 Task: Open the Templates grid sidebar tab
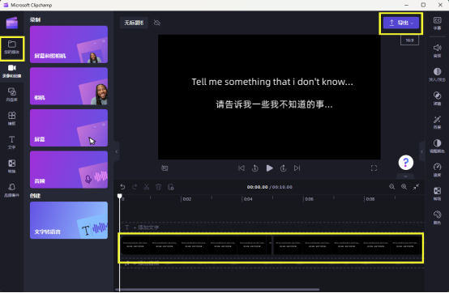[x=11, y=118]
